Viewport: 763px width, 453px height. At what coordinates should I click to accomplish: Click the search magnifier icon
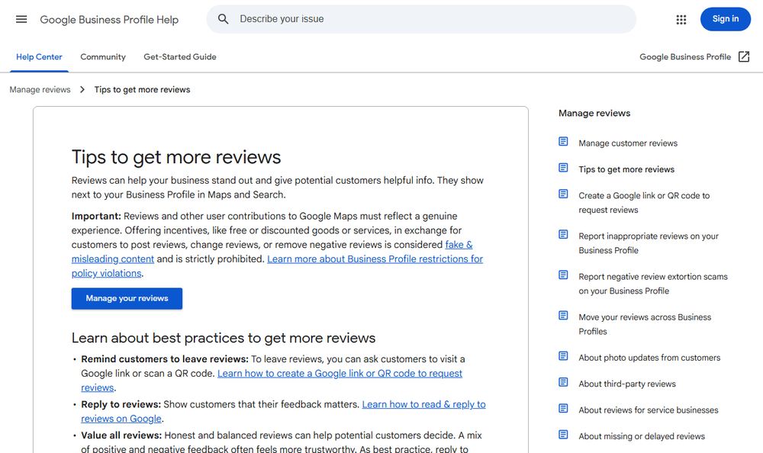point(223,19)
